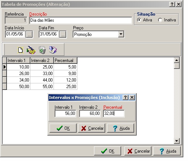Select the Ativa radio option
188x162 pixels.
click(x=139, y=20)
